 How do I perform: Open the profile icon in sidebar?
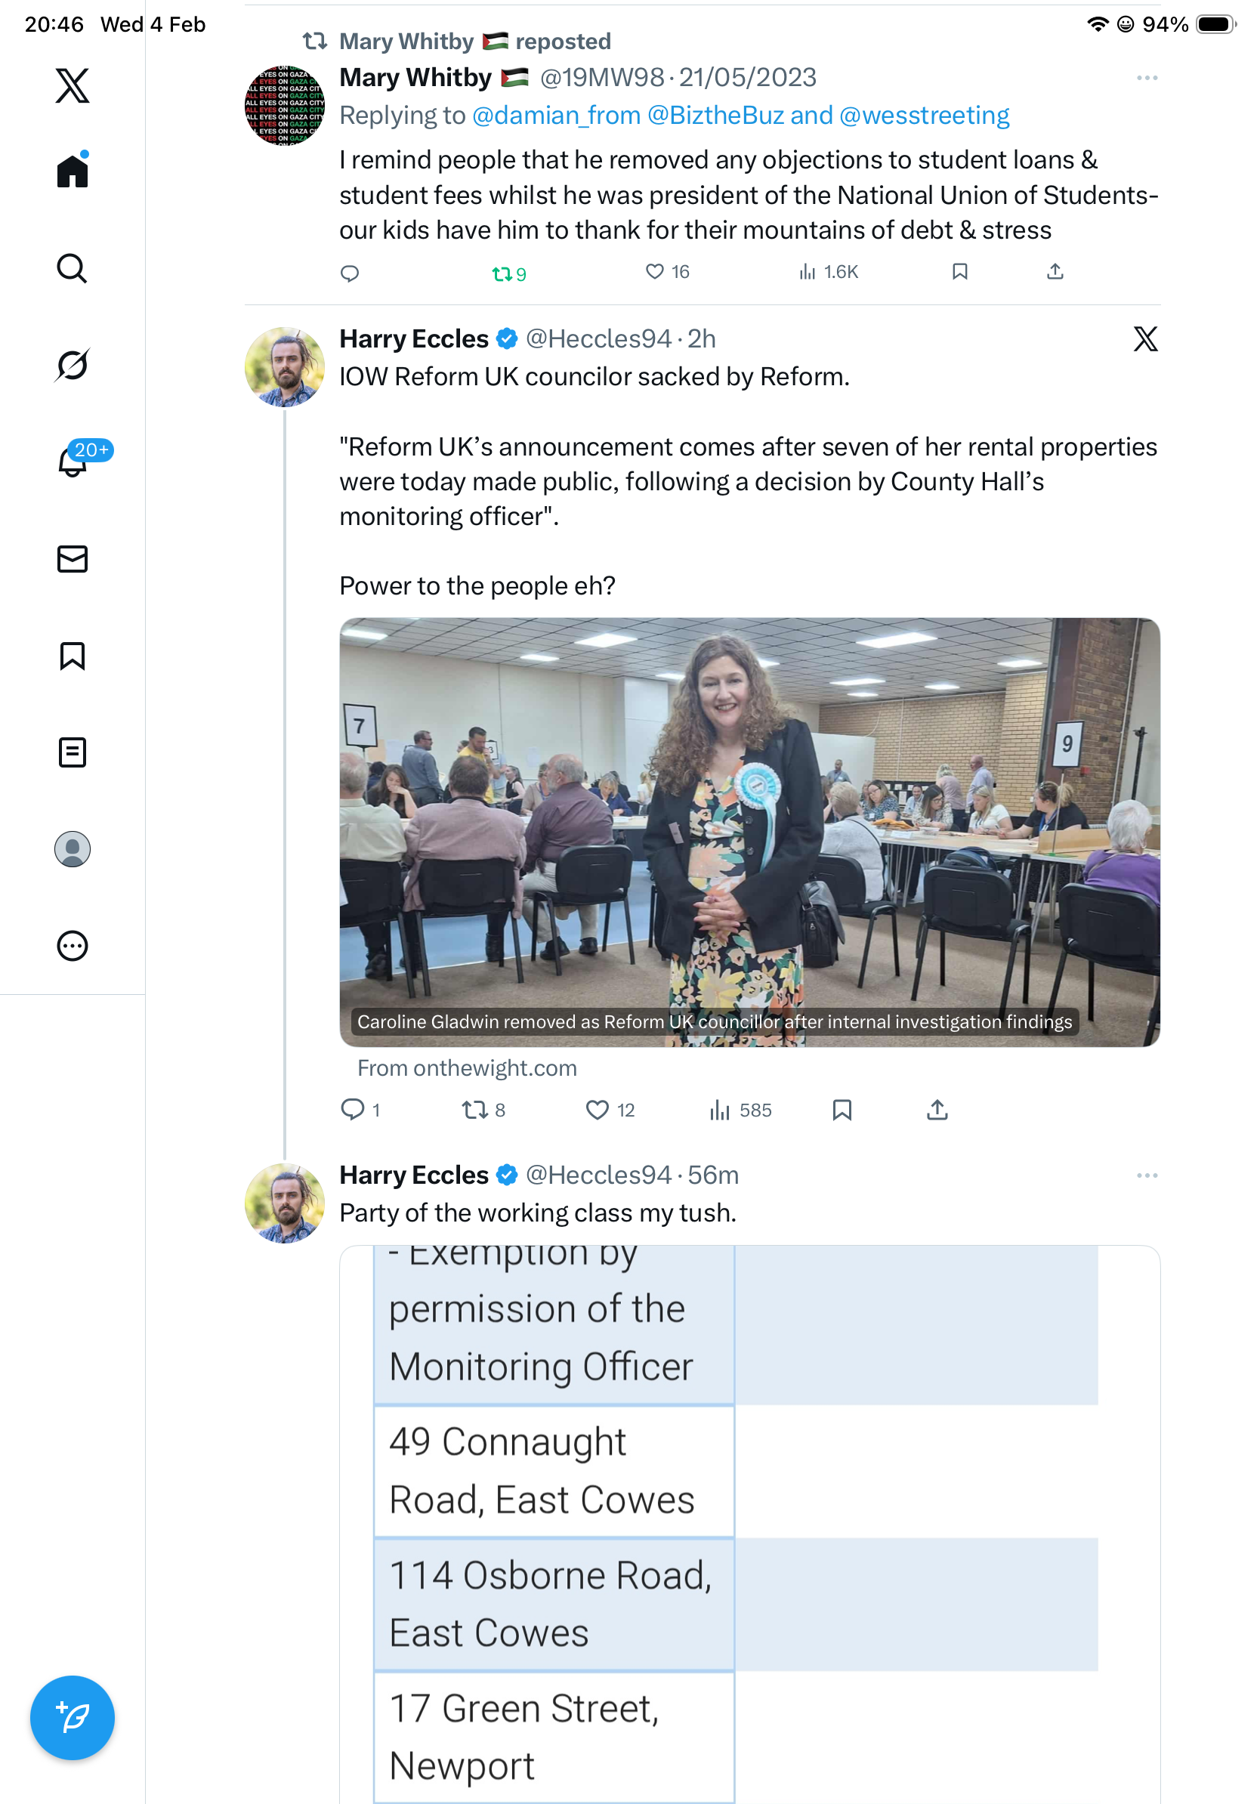click(73, 848)
